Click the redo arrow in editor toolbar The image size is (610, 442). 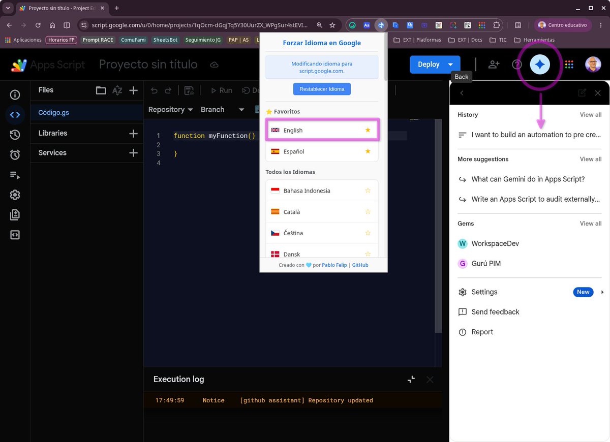[168, 90]
